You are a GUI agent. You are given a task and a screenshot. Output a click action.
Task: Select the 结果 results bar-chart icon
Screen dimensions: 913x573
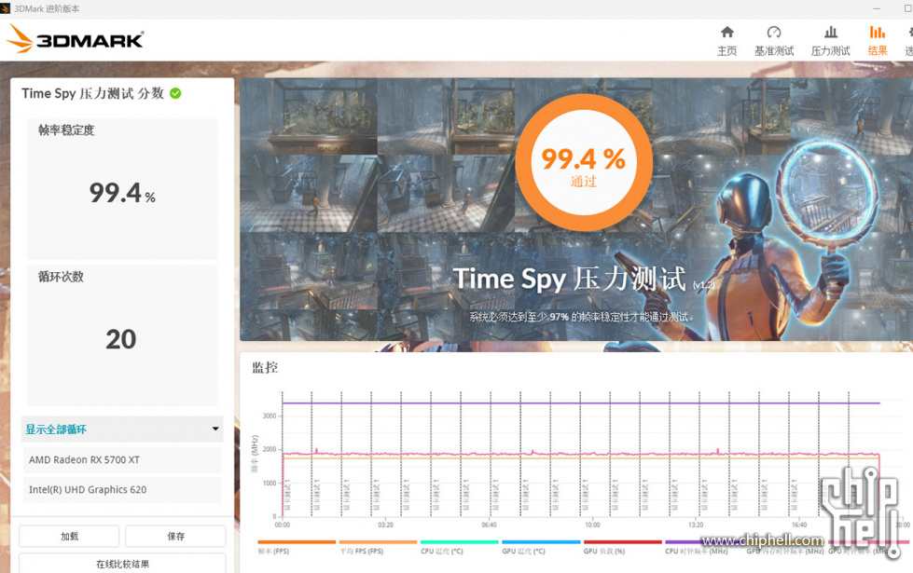[877, 32]
